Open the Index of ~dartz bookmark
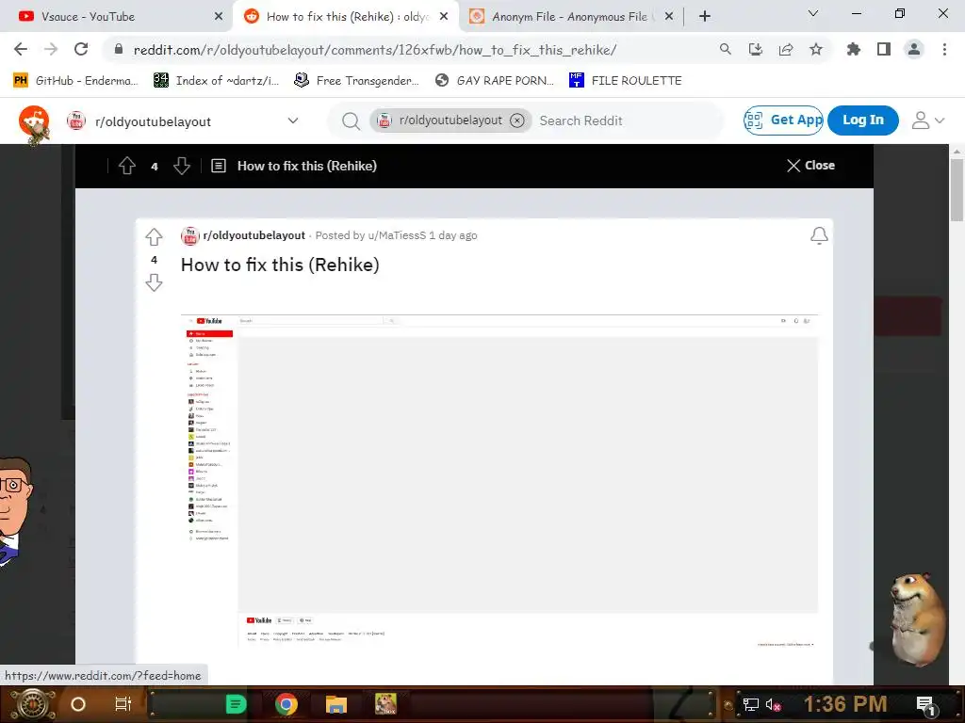Image resolution: width=965 pixels, height=723 pixels. pos(217,81)
